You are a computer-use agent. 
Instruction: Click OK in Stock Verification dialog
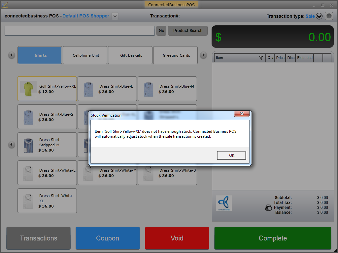(231, 155)
